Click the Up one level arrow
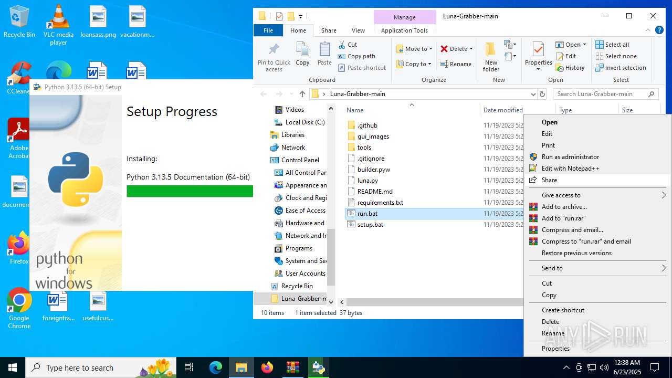This screenshot has height=378, width=672. click(x=302, y=94)
